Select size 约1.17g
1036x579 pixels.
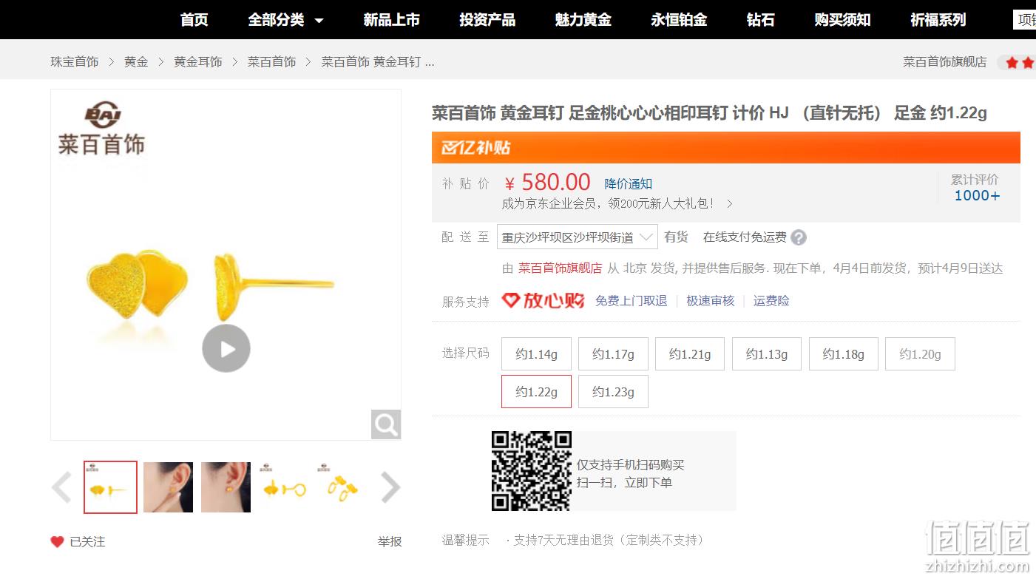pyautogui.click(x=613, y=354)
